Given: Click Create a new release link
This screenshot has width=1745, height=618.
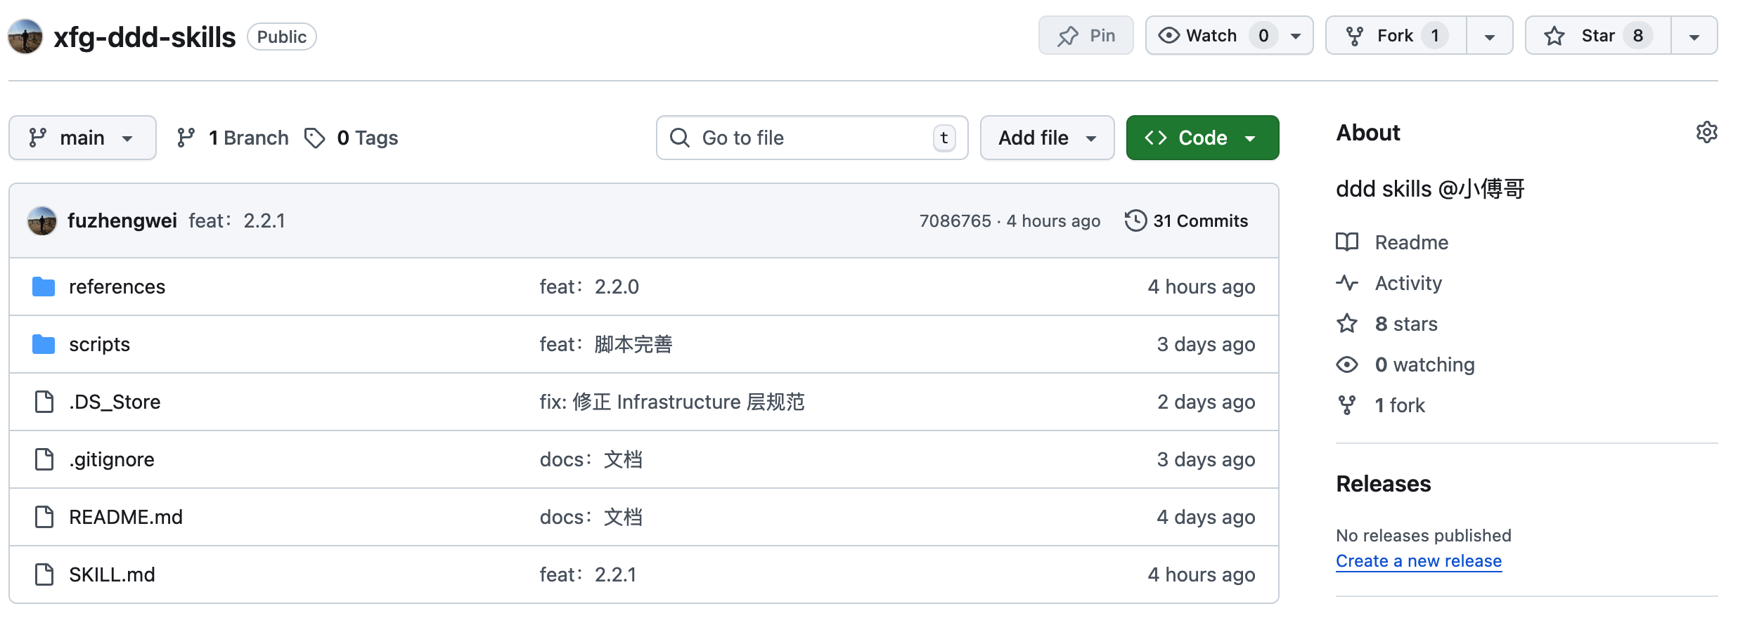Looking at the screenshot, I should (x=1418, y=561).
